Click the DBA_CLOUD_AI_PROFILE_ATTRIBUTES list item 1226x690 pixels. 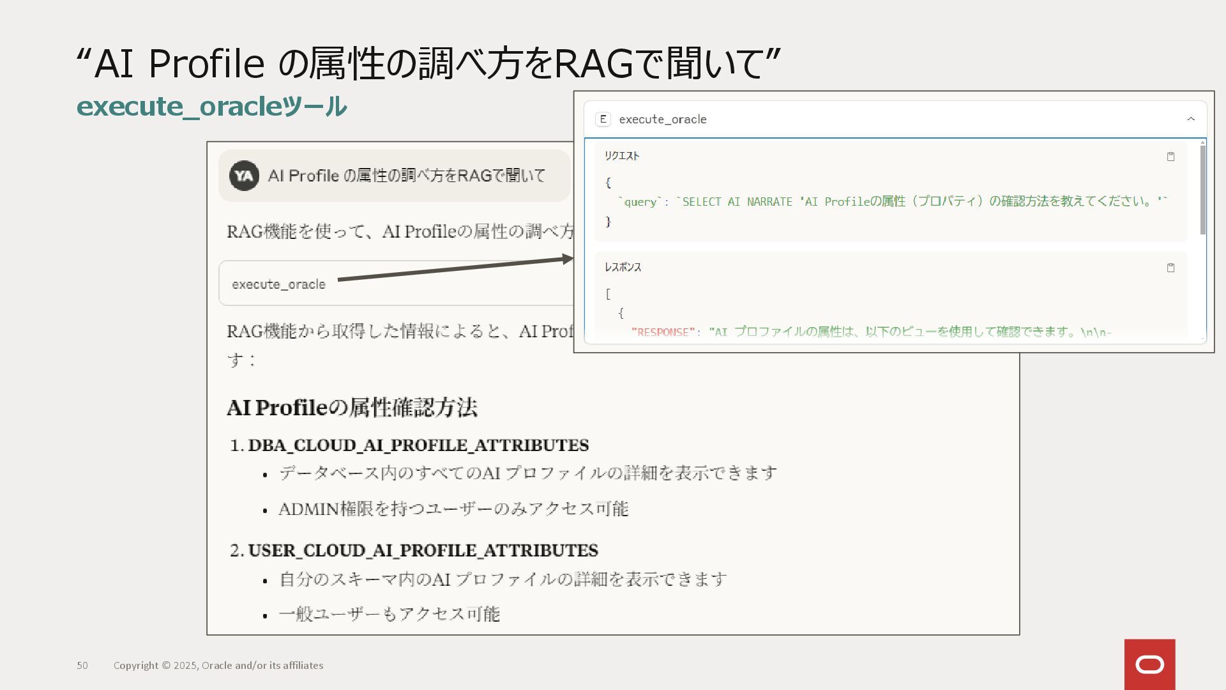click(418, 445)
